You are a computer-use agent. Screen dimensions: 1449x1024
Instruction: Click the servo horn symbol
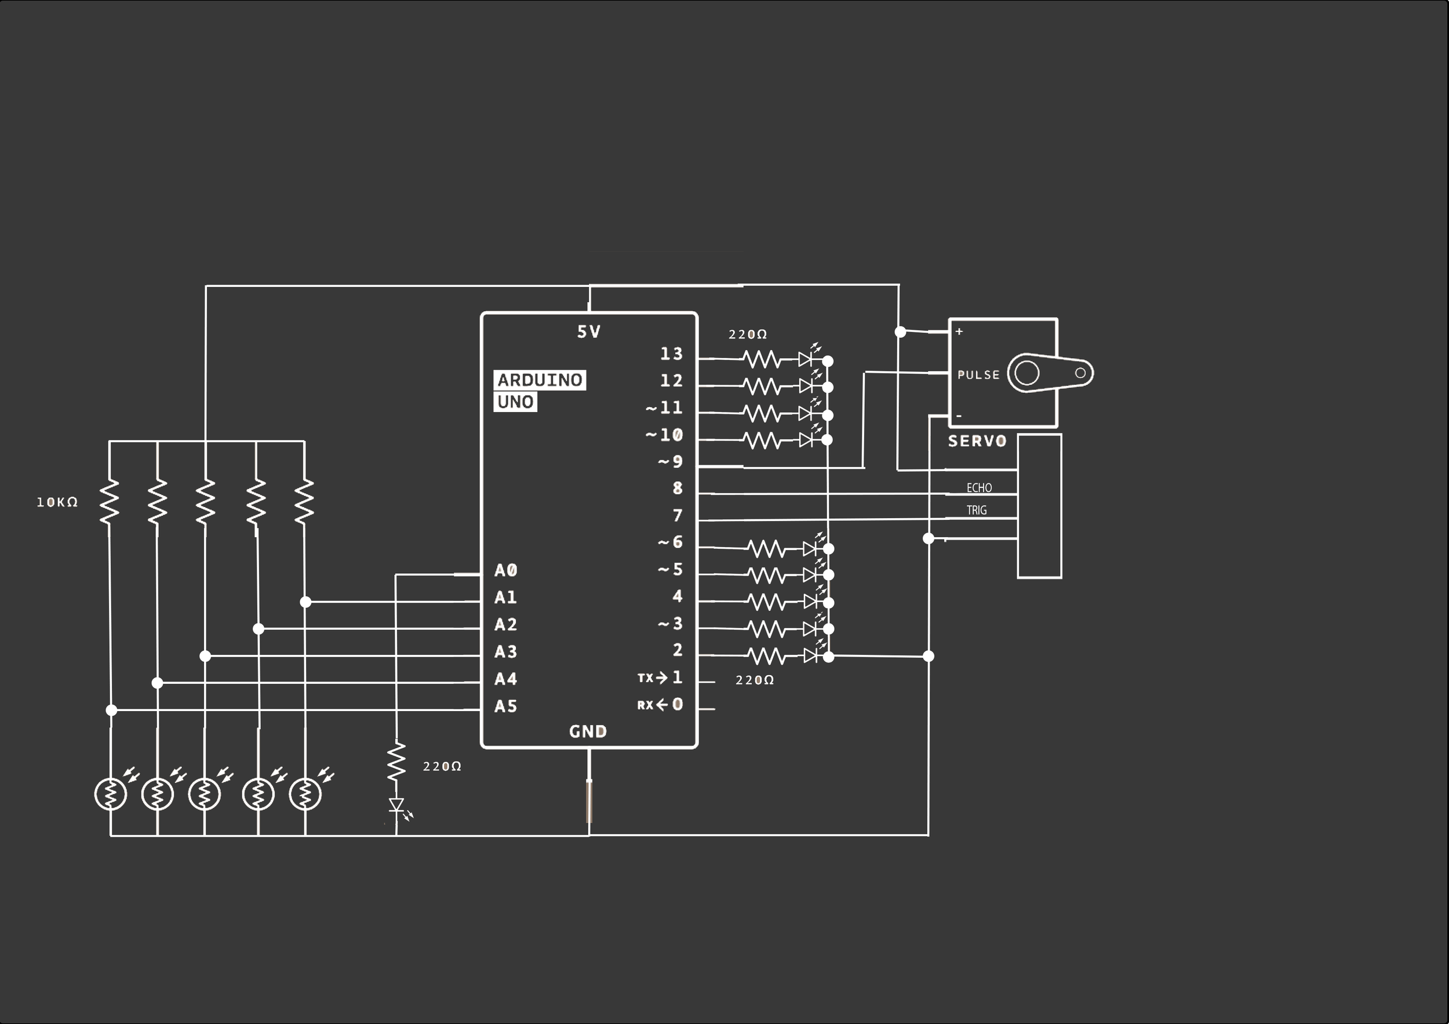pos(1050,373)
